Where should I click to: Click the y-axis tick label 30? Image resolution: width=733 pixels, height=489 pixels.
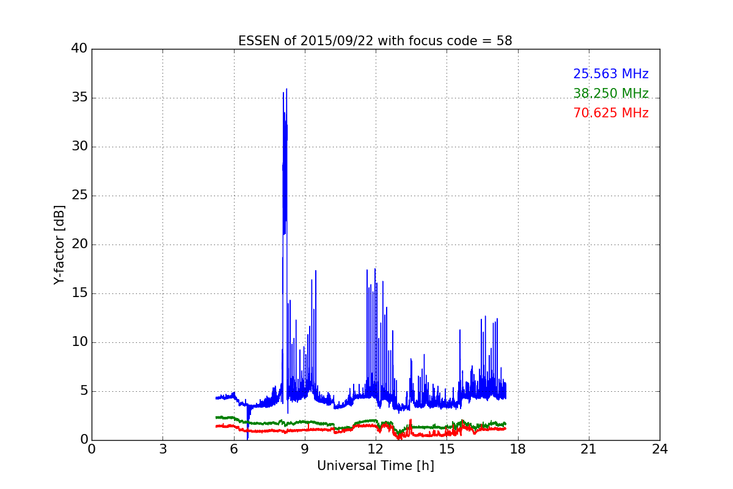(x=79, y=147)
